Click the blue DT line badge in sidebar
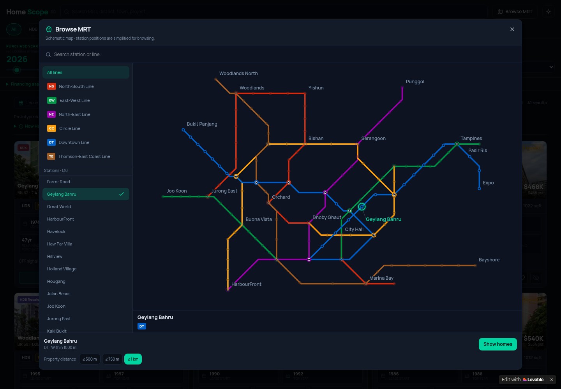561x389 pixels. click(51, 142)
